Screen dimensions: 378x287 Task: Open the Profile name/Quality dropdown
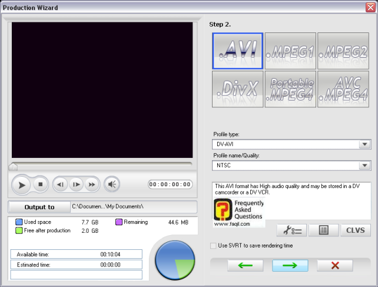(364, 166)
